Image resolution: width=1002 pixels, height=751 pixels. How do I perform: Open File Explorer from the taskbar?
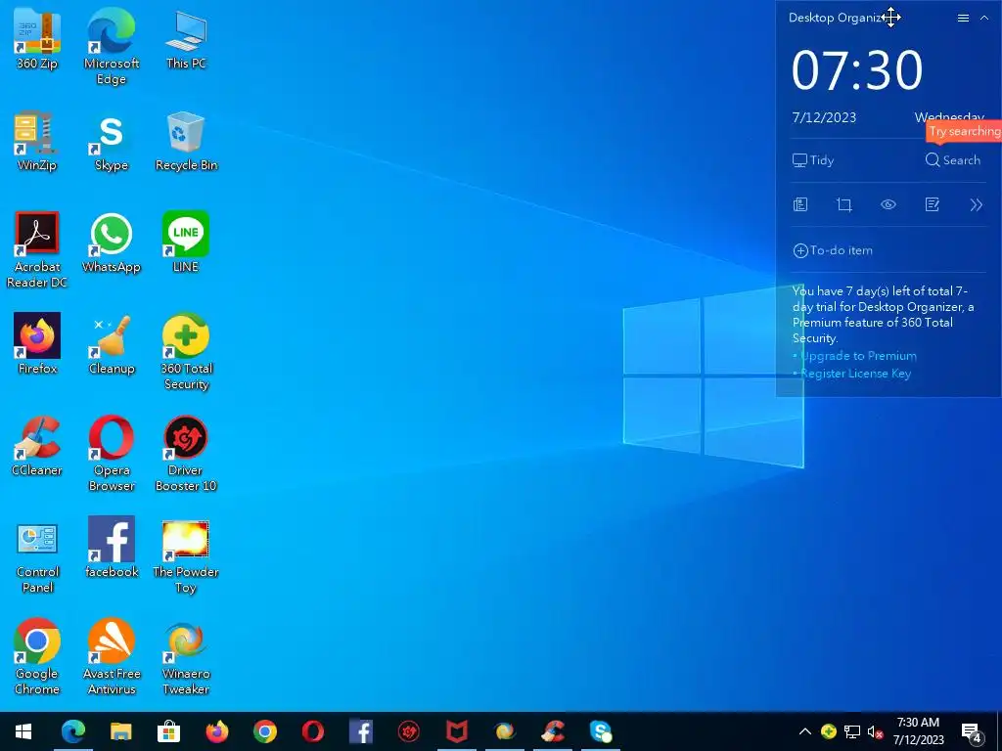coord(120,731)
